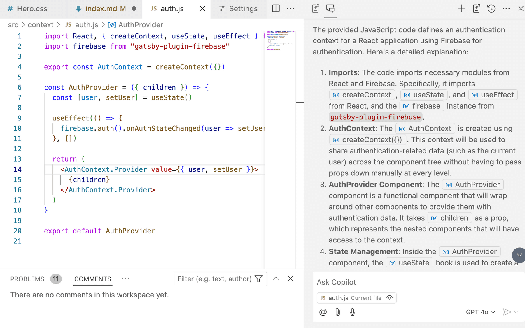Send the Copilot prompt with the arrow icon
525x328 pixels.
(507, 312)
